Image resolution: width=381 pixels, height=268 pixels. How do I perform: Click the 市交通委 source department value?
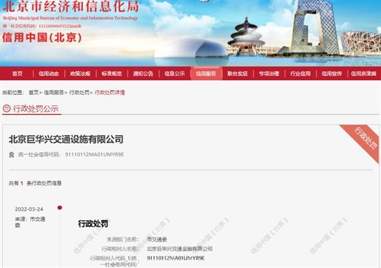point(157,240)
